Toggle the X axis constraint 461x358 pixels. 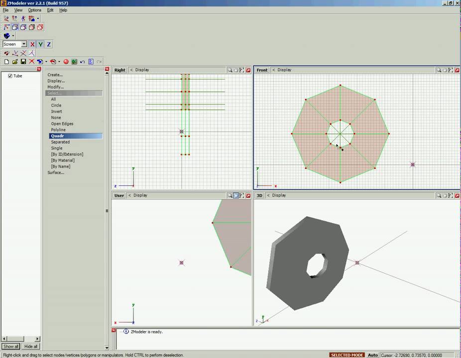click(x=32, y=44)
